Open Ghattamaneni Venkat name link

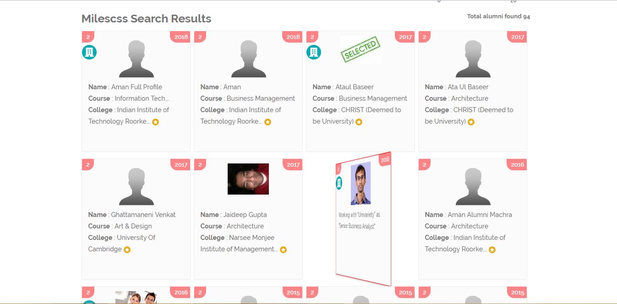[x=143, y=215]
